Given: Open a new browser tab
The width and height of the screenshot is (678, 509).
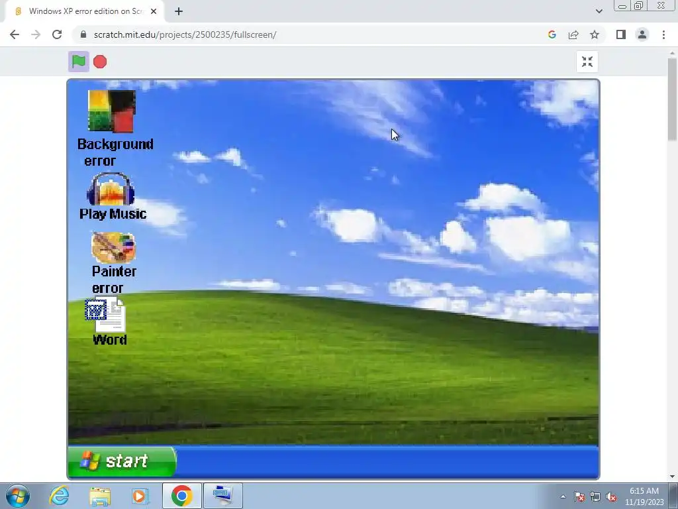Looking at the screenshot, I should (x=179, y=11).
